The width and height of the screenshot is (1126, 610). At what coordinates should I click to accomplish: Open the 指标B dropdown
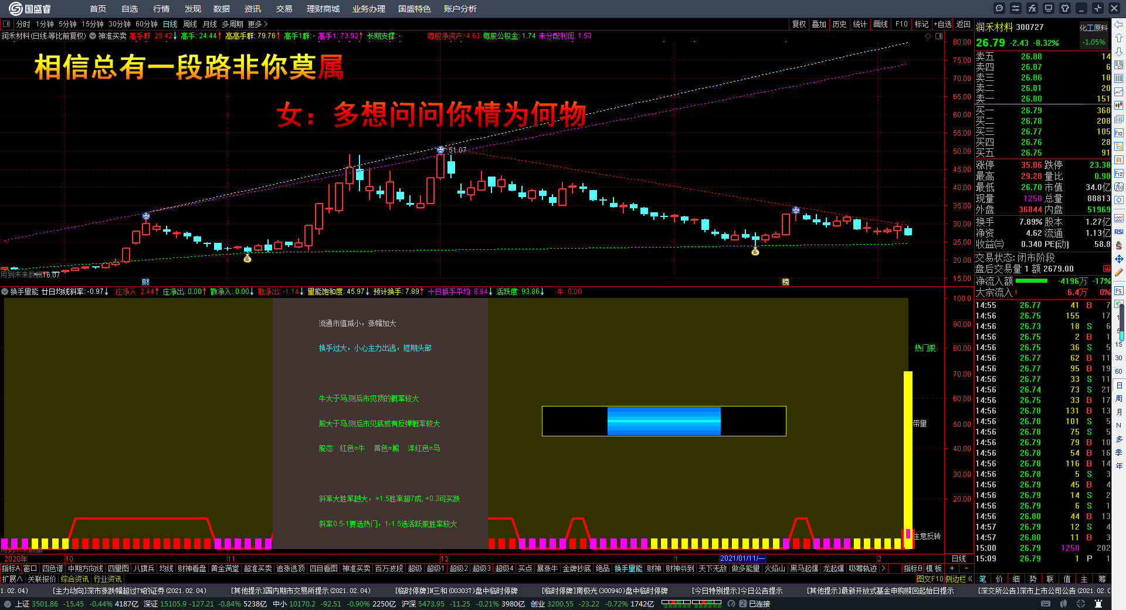click(x=913, y=568)
